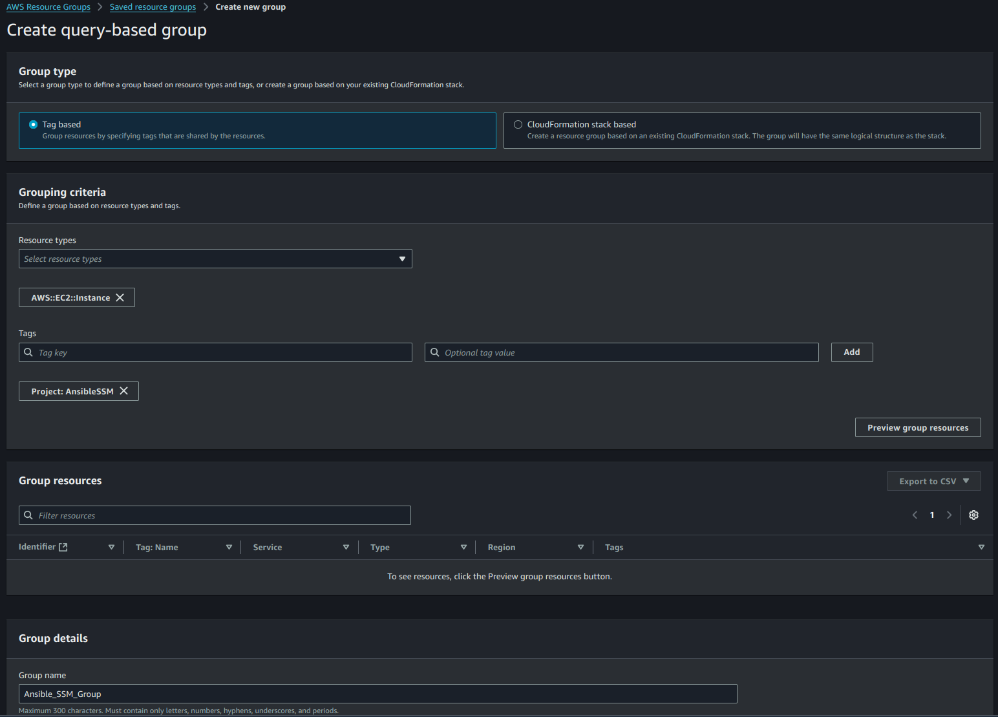Open AWS Resource Groups breadcrumb link
This screenshot has height=717, width=998.
pyautogui.click(x=48, y=7)
